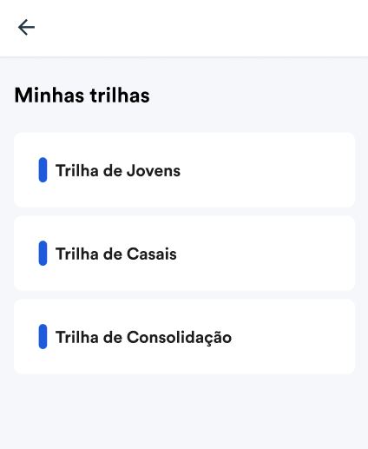Select the Trilha de Casais text label
Viewport: 368px width, 449px height.
(x=116, y=254)
